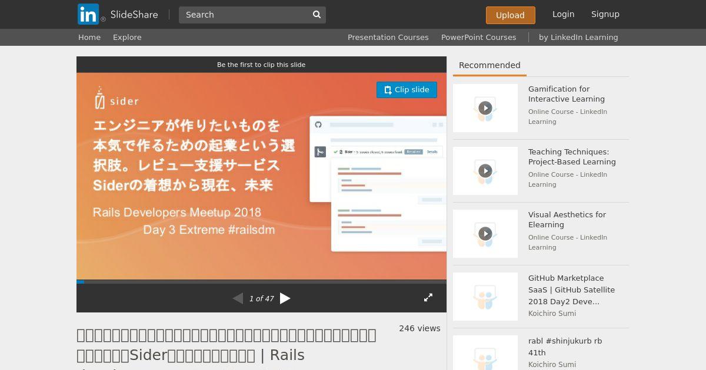This screenshot has width=706, height=370.
Task: Open PowerPoint Courses link
Action: (478, 37)
